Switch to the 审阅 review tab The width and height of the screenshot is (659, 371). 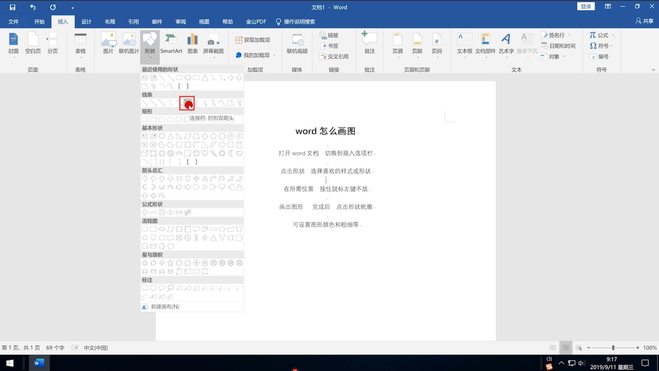(x=180, y=22)
